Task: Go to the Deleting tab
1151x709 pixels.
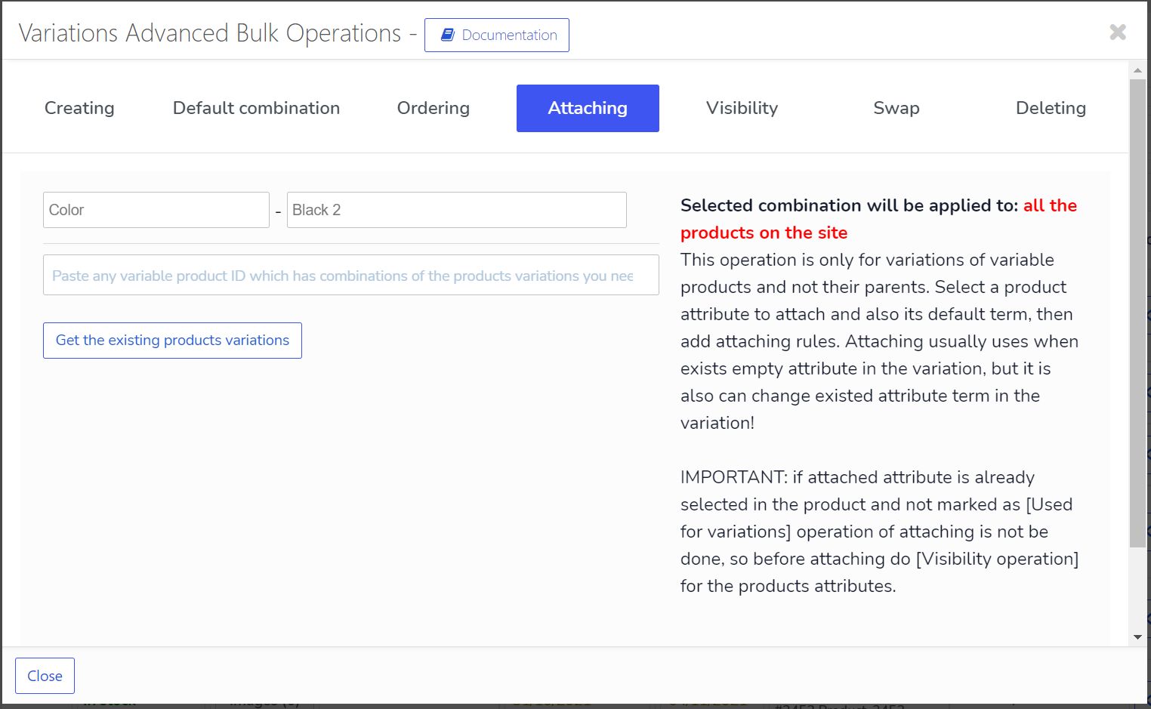Action: click(x=1051, y=108)
